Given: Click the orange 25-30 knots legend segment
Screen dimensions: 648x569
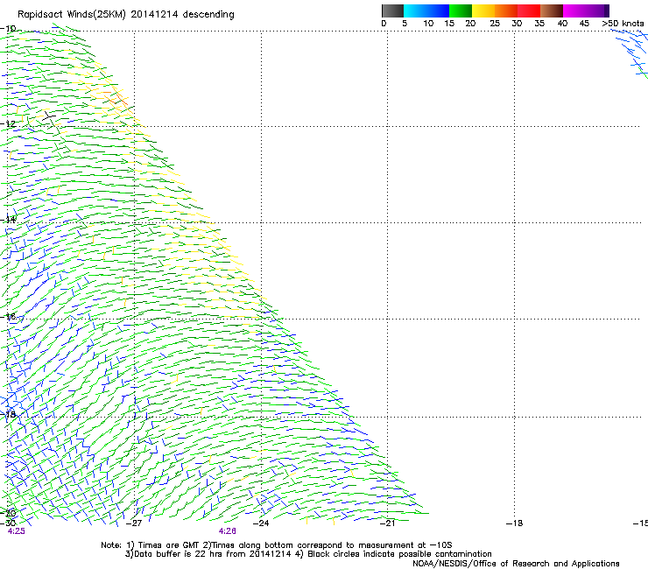Looking at the screenshot, I should (x=506, y=11).
